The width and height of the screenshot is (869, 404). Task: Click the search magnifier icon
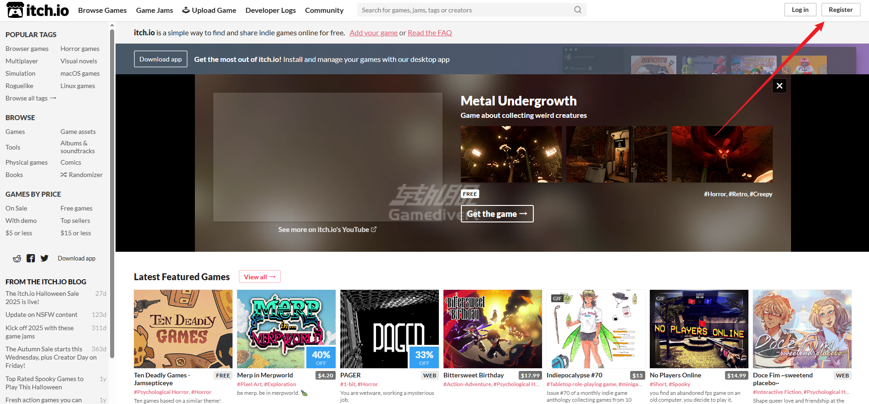coord(577,10)
